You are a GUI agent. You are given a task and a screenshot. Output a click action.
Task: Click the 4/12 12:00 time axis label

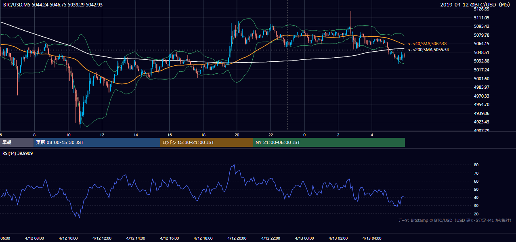coord(102,238)
